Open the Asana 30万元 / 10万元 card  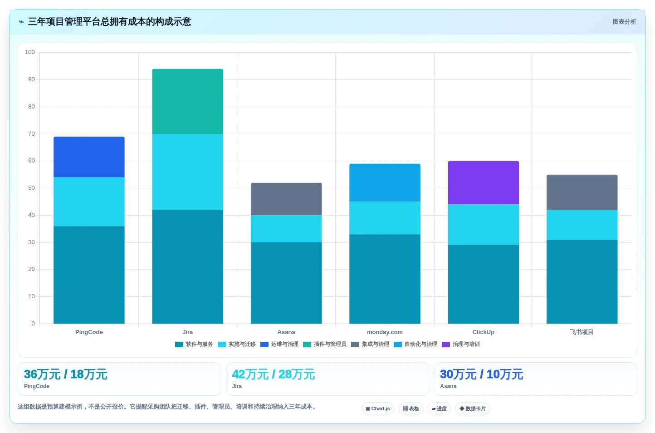(x=535, y=379)
